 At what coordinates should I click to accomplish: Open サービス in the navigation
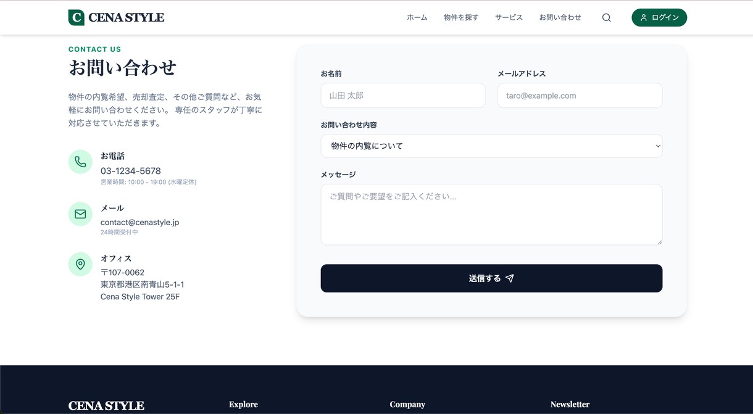click(509, 18)
